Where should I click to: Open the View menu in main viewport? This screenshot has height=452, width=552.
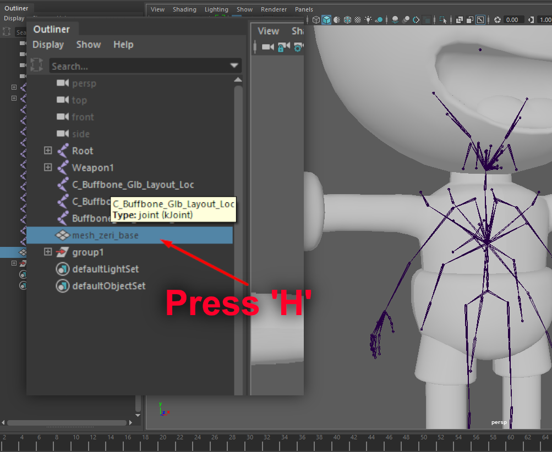[157, 9]
